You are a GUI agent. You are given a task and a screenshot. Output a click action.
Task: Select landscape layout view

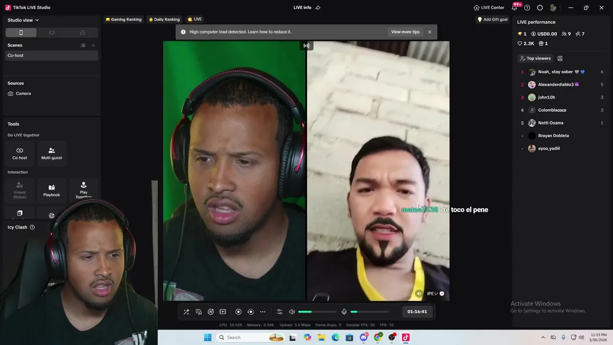(x=52, y=33)
